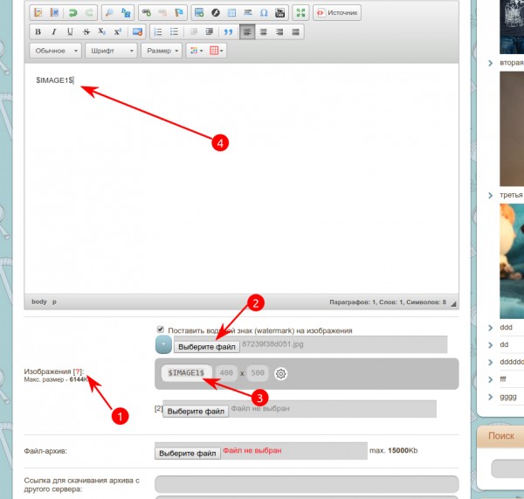
Task: Select the p element path item
Action: [54, 301]
